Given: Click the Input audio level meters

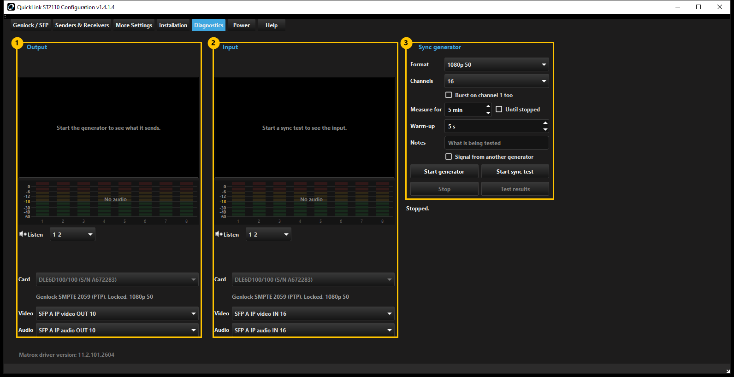Looking at the screenshot, I should point(304,202).
